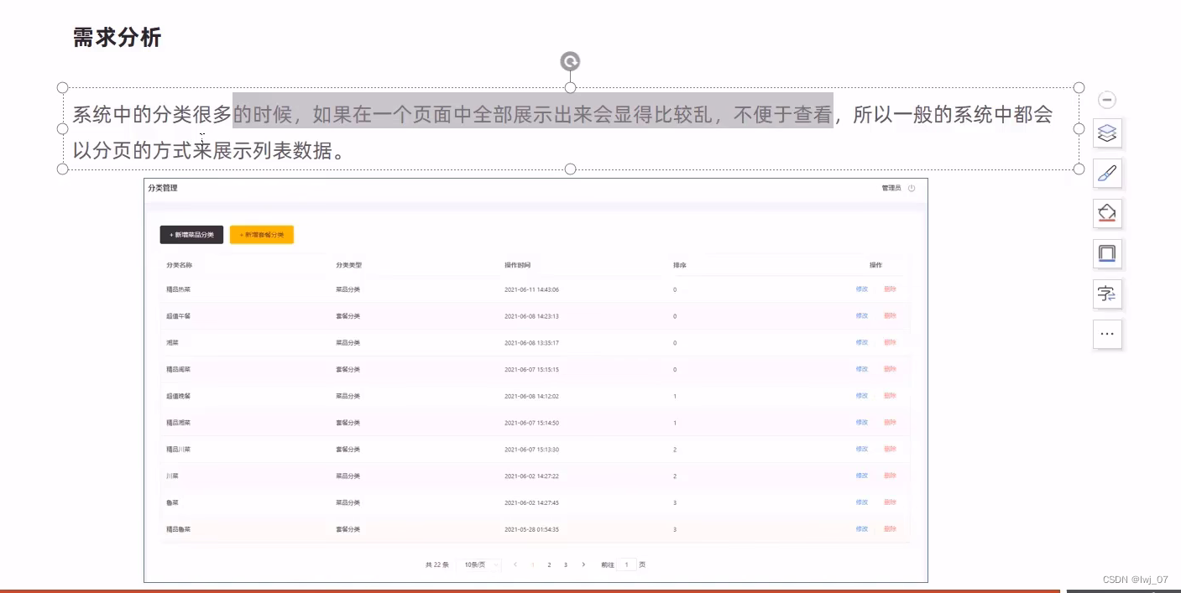Click 删除 in the 超值晚餐 row

click(890, 396)
